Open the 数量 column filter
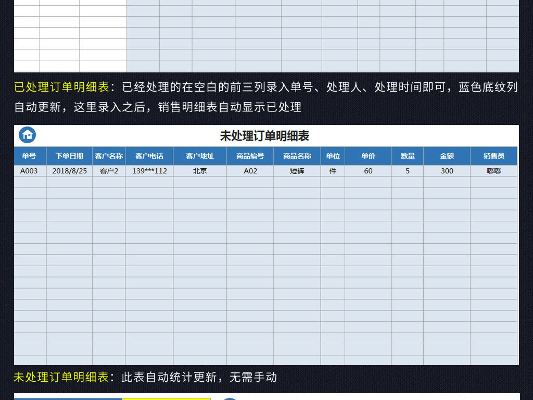The height and width of the screenshot is (400, 533). (407, 156)
